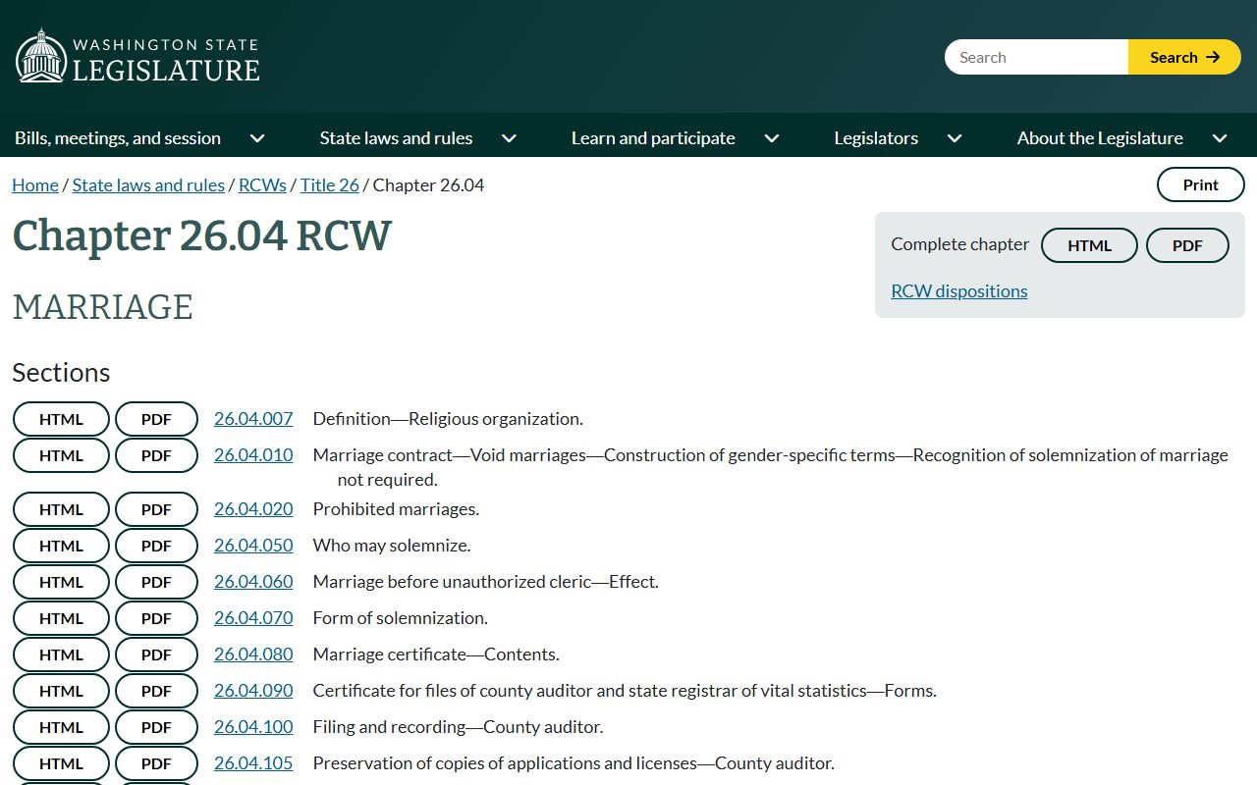
Task: Open PDF for Prohibited marriages section
Action: point(156,509)
